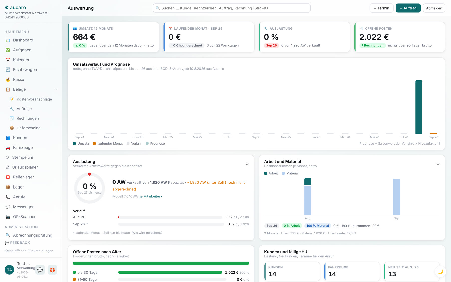451x282 pixels.
Task: Click the Aug 26 Verlauf progress bar
Action: pos(170,217)
